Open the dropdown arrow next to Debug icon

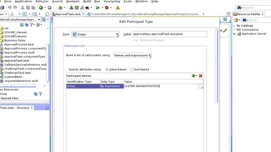111,8
